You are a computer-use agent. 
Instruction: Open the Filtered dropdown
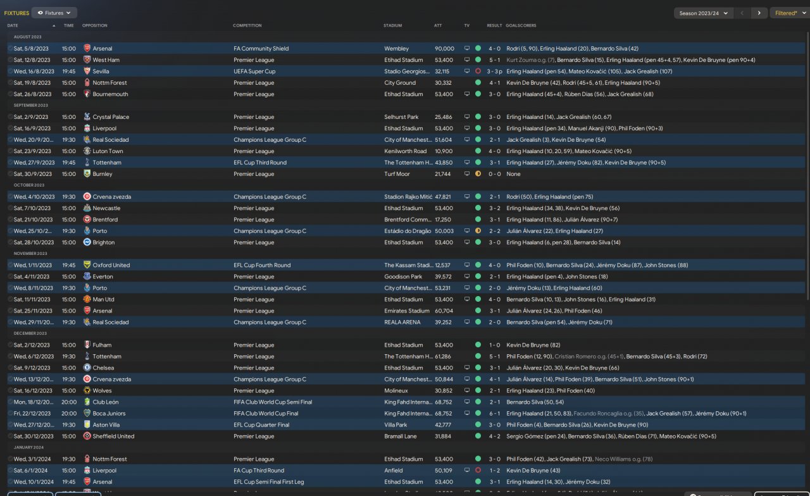pos(790,13)
